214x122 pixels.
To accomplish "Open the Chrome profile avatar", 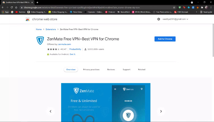I will (x=206, y=8).
